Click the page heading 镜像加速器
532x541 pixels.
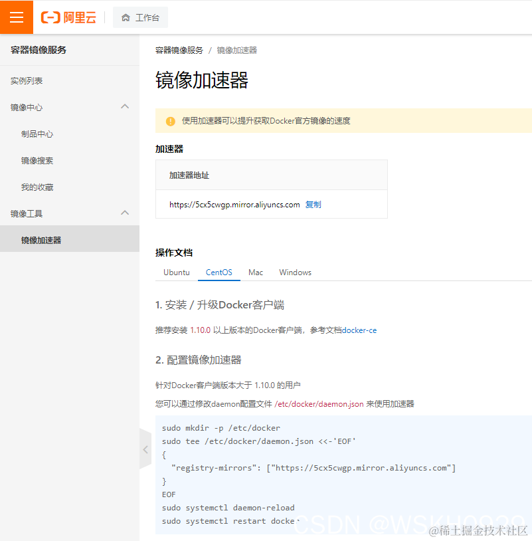click(x=202, y=80)
